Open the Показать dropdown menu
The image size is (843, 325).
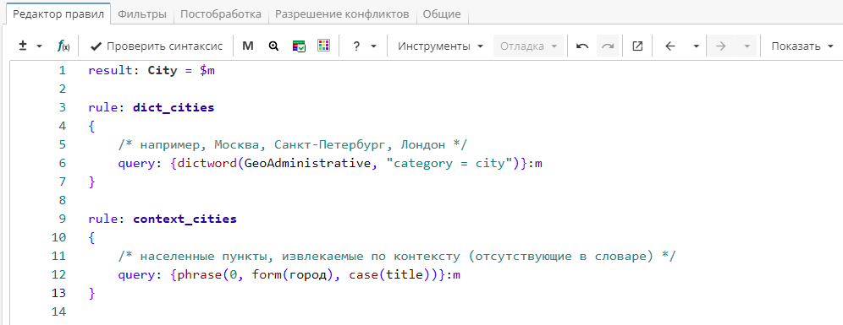pyautogui.click(x=802, y=46)
